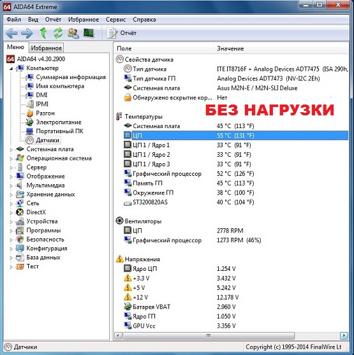Screen dimensions: 354x355
Task: Click the Устройства printer icon
Action: pos(20,221)
